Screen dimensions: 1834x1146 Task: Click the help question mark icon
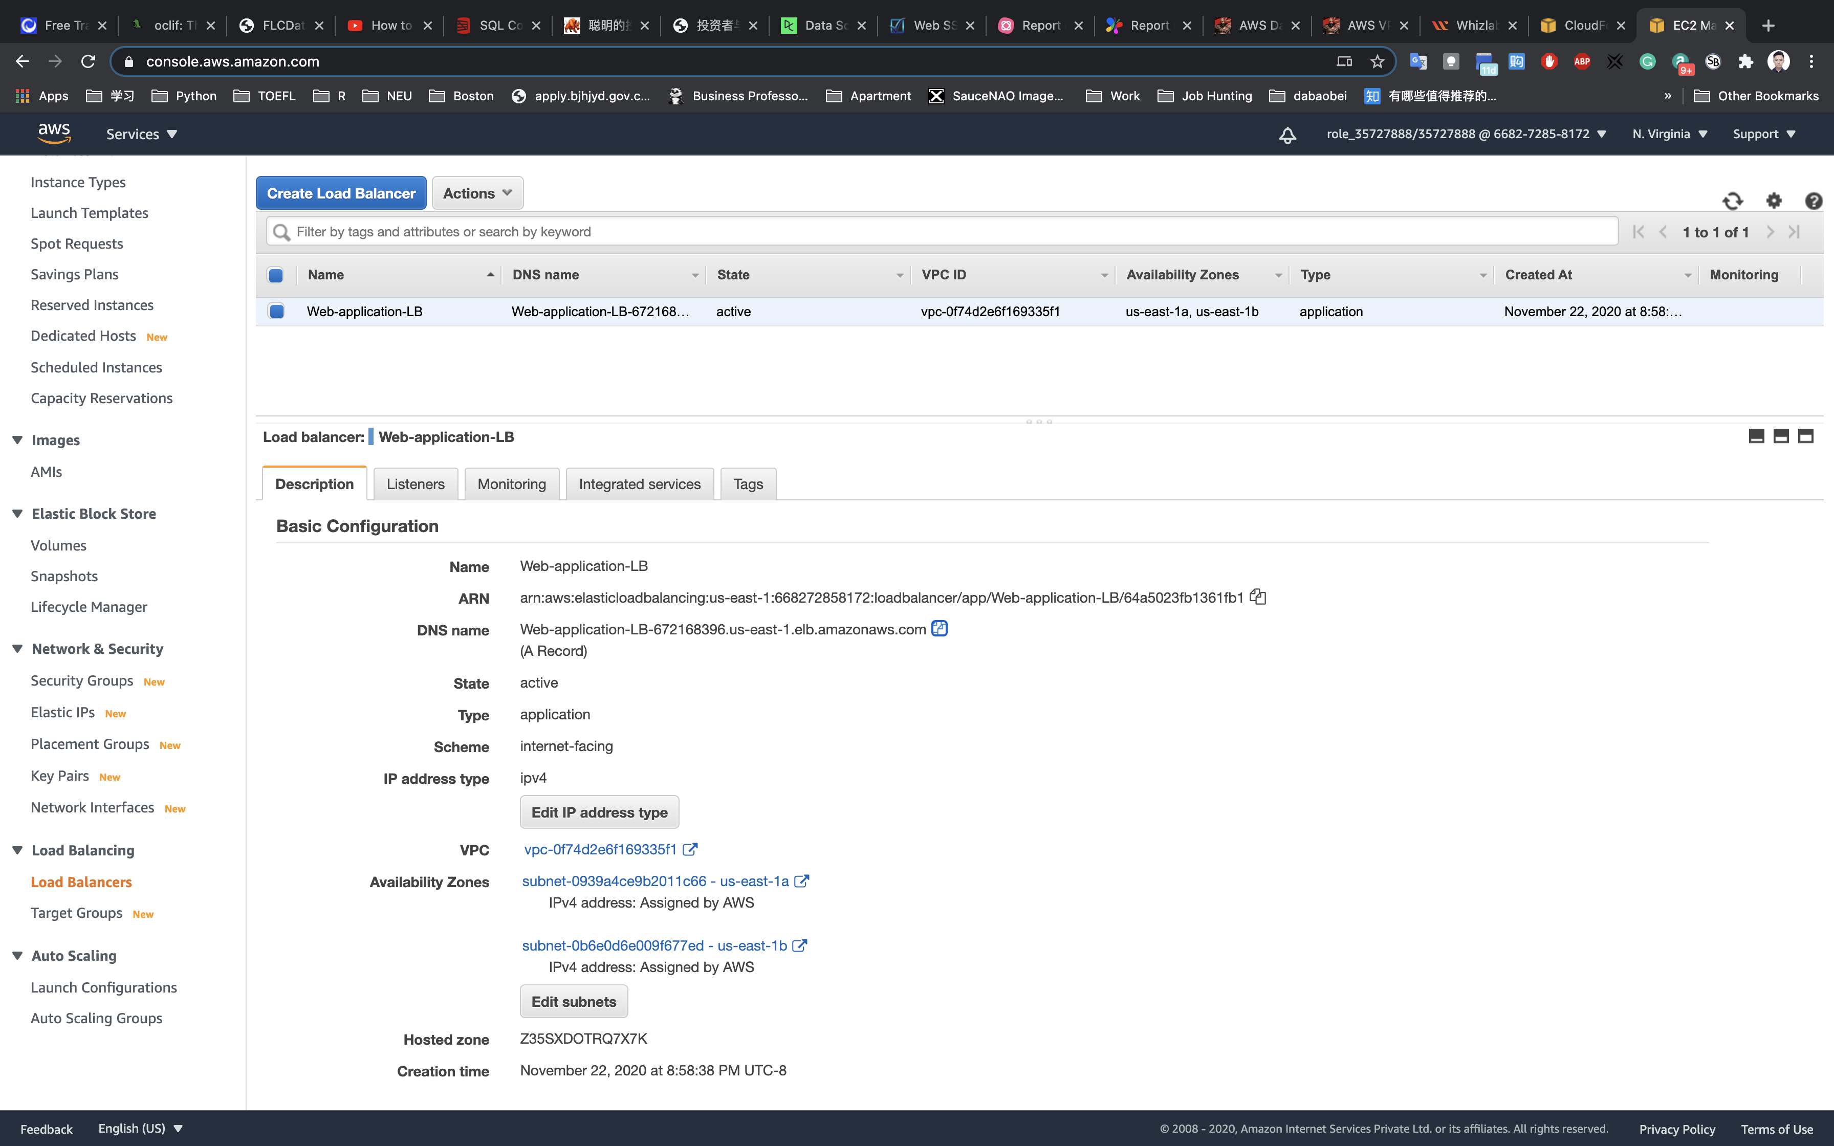click(x=1813, y=201)
